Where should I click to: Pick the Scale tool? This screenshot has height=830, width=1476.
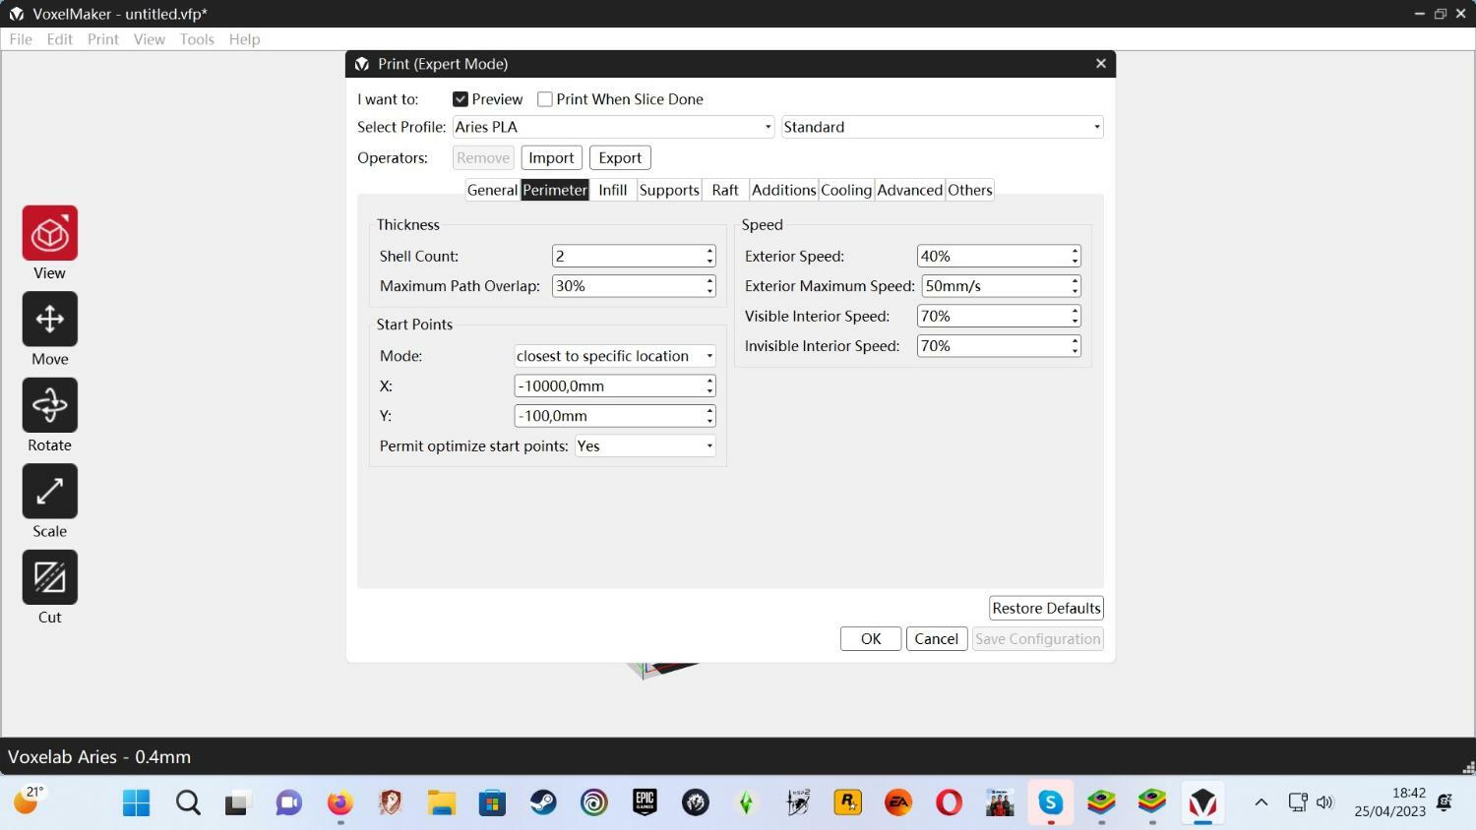tap(49, 492)
